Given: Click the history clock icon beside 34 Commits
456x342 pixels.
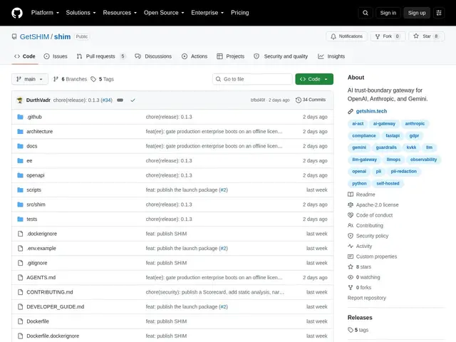Looking at the screenshot, I should (298, 100).
